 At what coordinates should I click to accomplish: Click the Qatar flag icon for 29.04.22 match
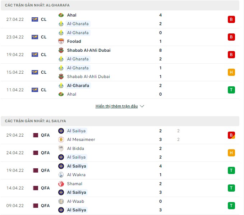(x=35, y=135)
